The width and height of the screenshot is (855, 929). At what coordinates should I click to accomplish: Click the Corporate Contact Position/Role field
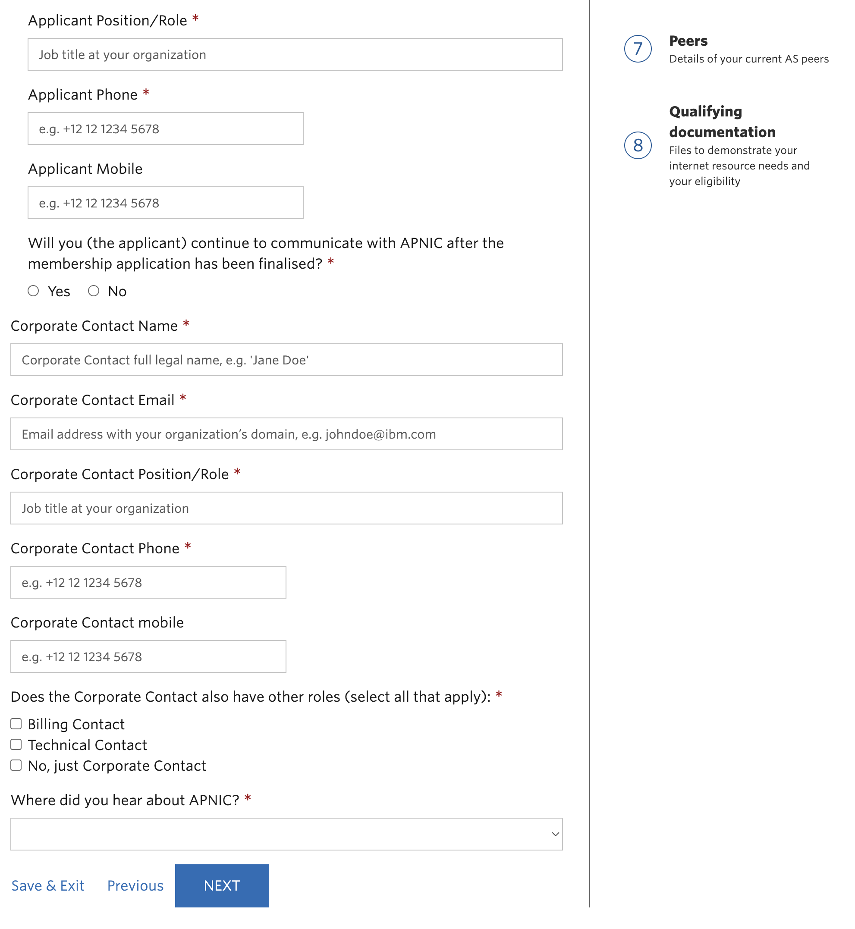286,508
